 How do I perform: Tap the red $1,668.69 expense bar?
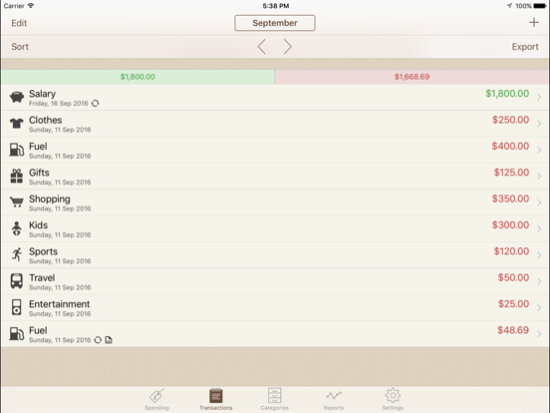(x=412, y=77)
